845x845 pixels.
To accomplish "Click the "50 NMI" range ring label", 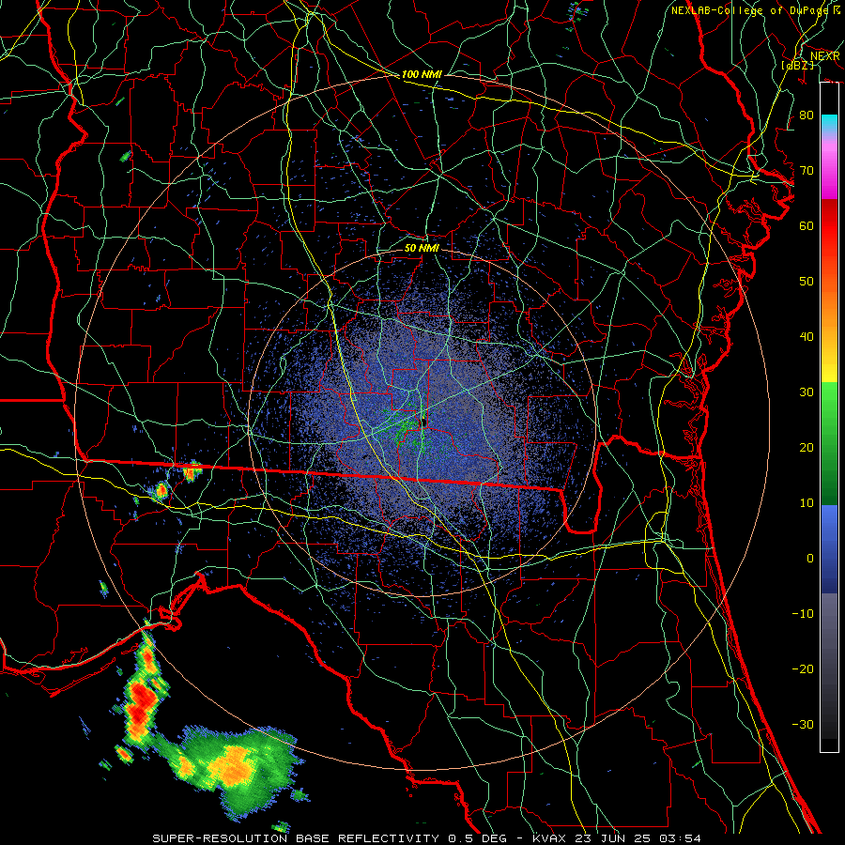I will (x=422, y=248).
